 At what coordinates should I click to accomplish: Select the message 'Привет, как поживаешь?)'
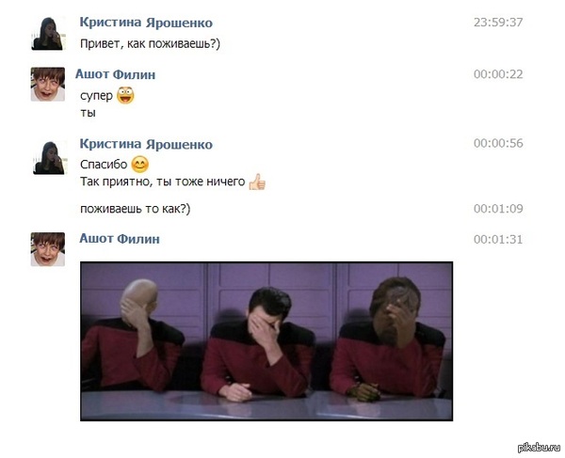coord(150,44)
